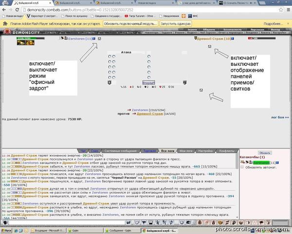Enable the 'Обновлять автомат.' checkbox
The image size is (292, 234).
(242, 167)
